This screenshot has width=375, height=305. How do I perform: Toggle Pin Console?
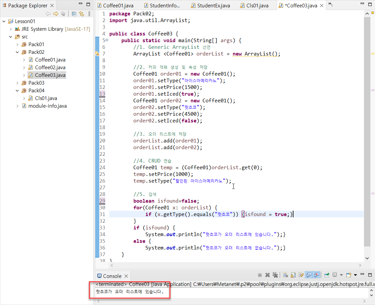pos(327,275)
